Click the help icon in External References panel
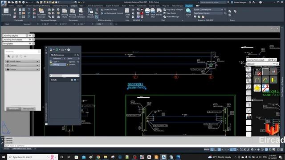Viewport: 285px width, 160px height. [x=69, y=50]
